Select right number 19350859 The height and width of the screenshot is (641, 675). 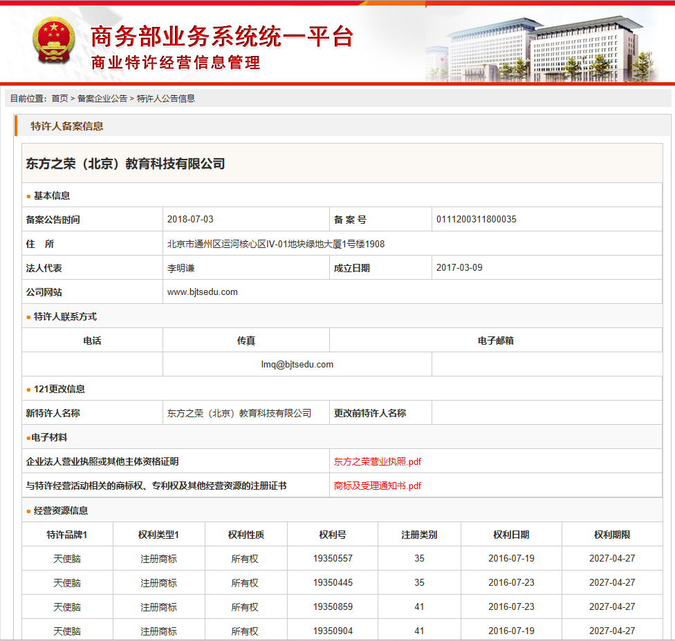pyautogui.click(x=333, y=606)
